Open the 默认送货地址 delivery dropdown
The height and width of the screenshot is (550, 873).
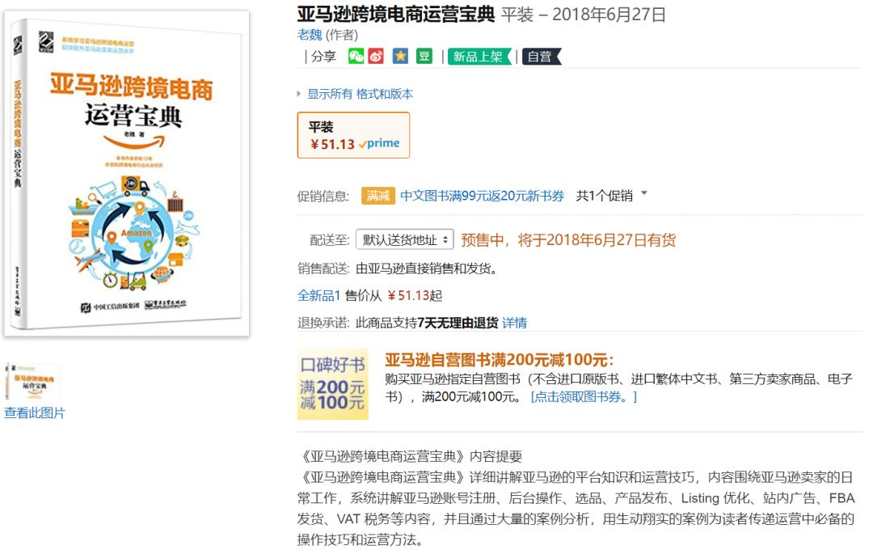click(405, 239)
